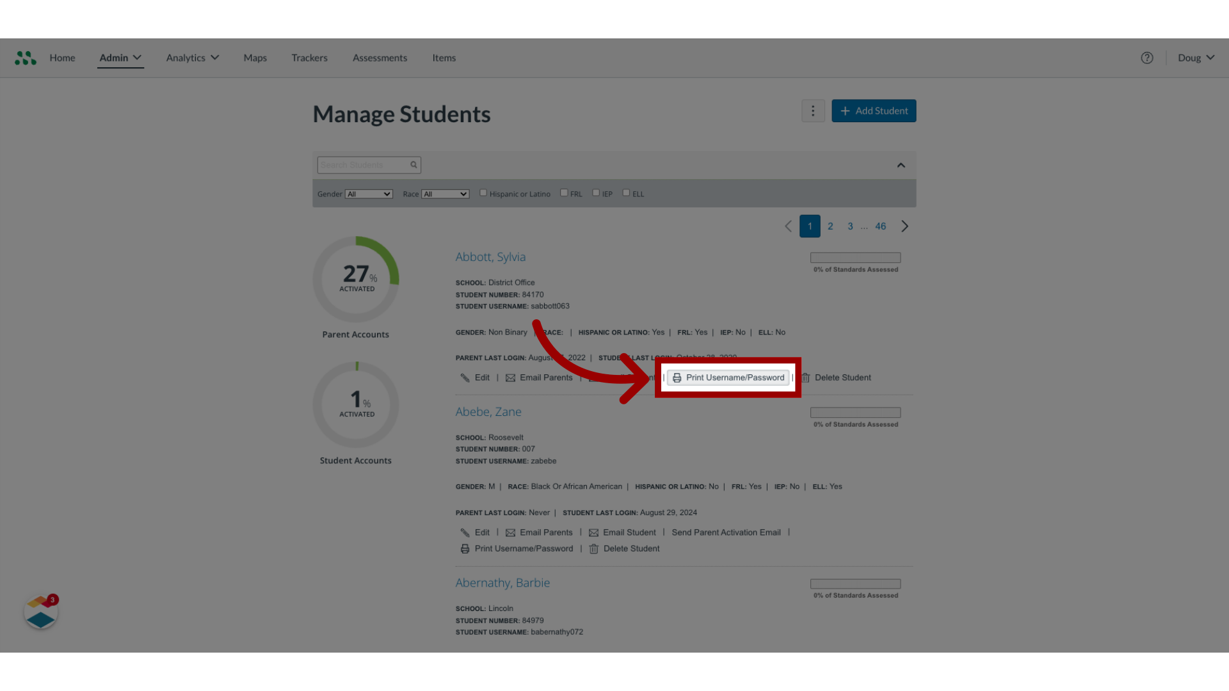The width and height of the screenshot is (1229, 691).
Task: Open the floating resource widget with badge
Action: 41,612
